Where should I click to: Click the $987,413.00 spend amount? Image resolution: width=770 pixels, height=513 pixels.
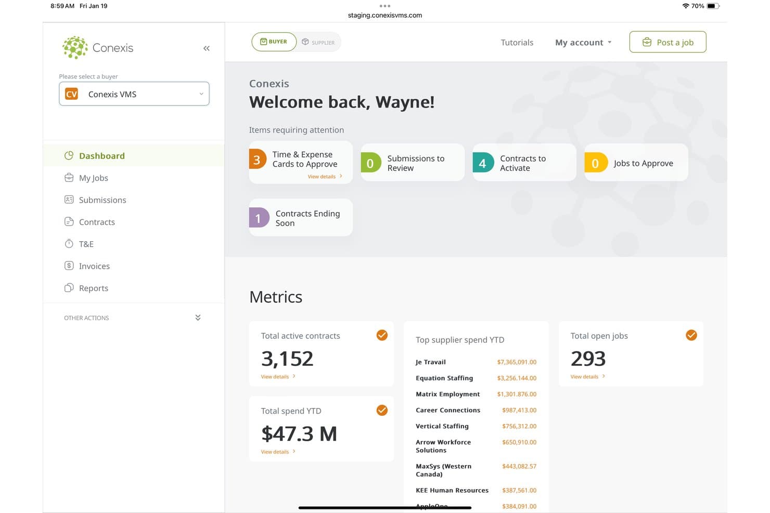tap(519, 410)
